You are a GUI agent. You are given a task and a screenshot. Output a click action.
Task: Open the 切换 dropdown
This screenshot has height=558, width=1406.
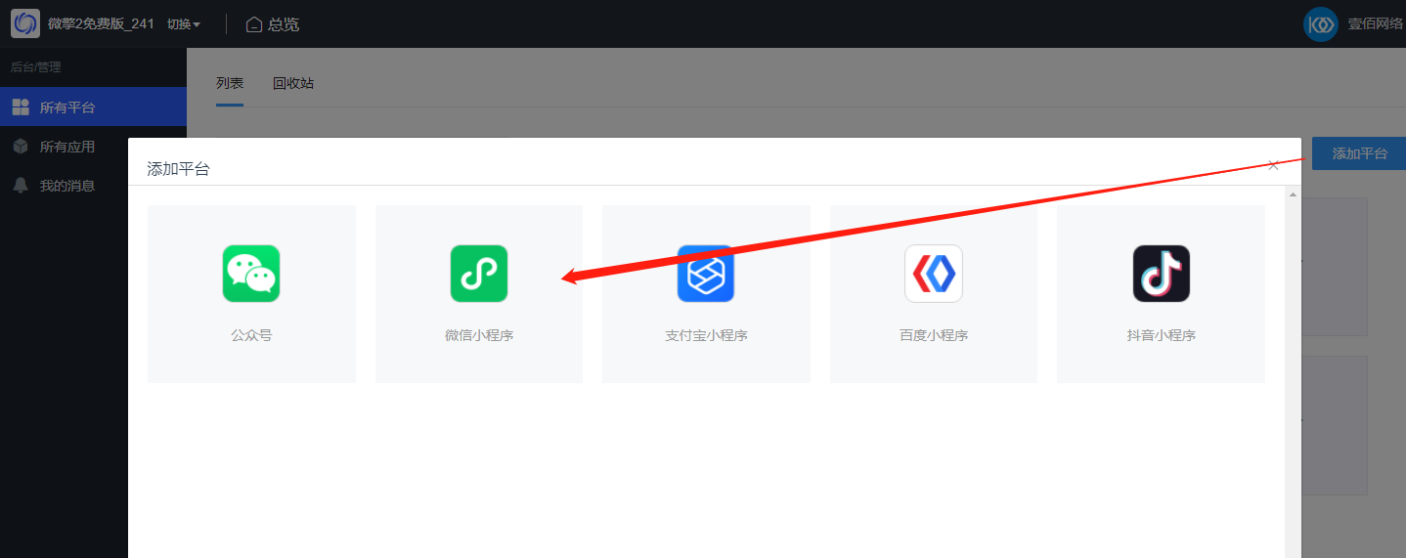point(184,24)
